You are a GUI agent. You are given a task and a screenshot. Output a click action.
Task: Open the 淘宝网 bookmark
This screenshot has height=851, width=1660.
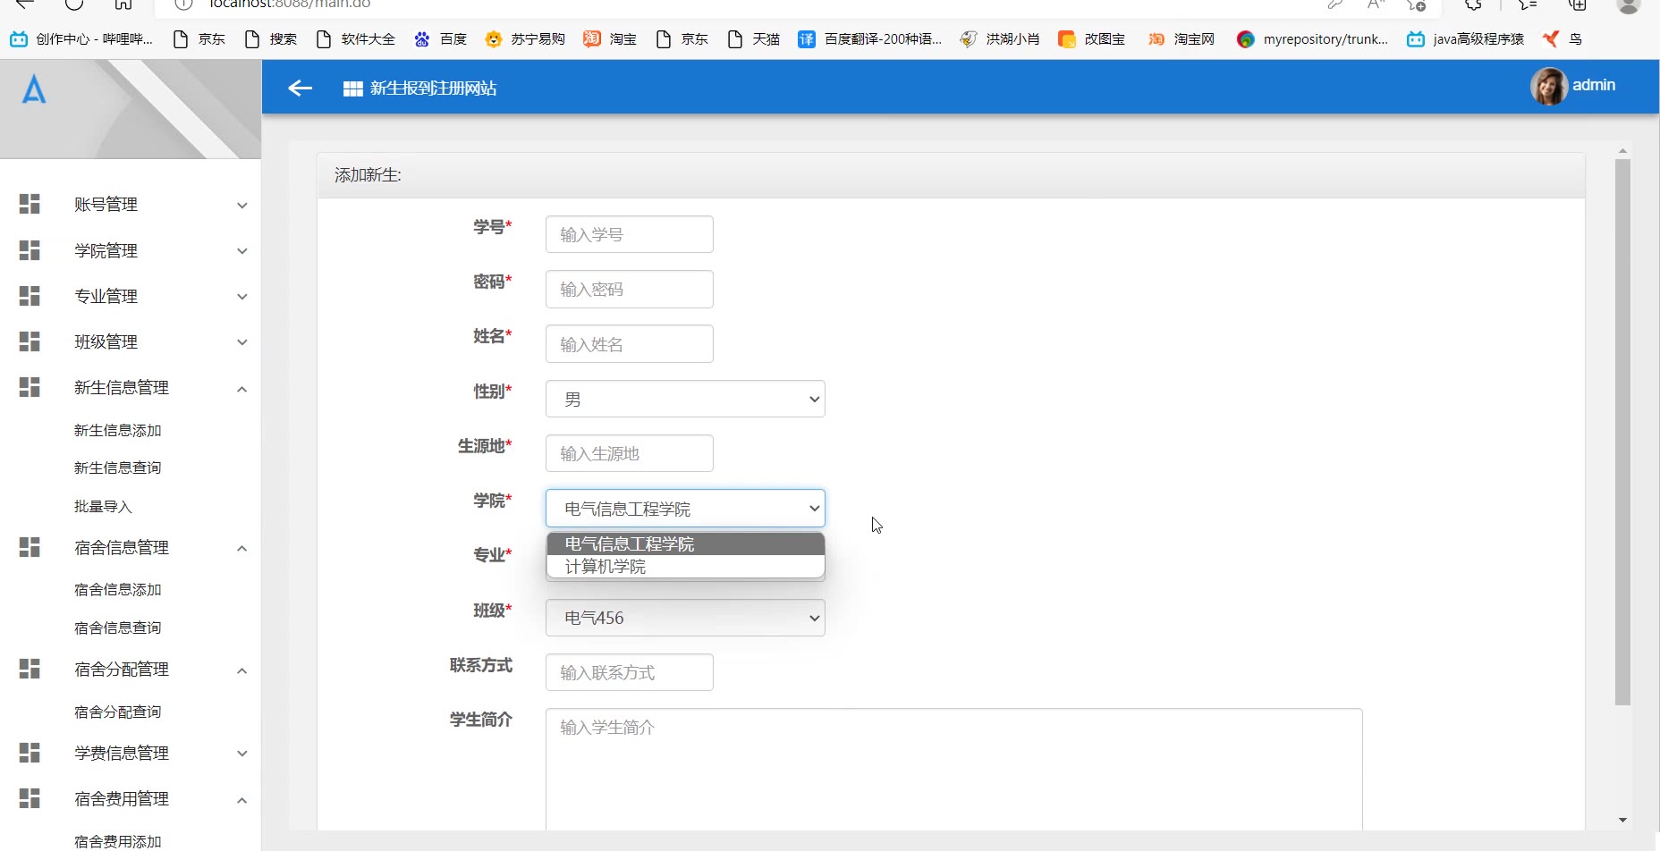coord(1181,39)
